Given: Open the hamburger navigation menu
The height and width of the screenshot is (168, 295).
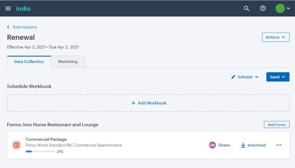Looking at the screenshot, I should coord(8,8).
